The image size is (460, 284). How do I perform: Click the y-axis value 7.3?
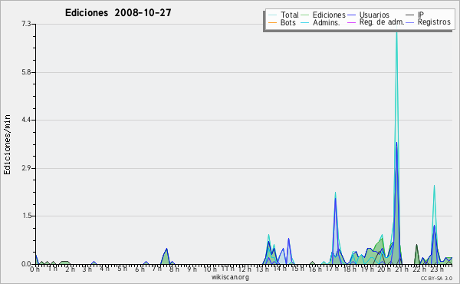click(26, 24)
